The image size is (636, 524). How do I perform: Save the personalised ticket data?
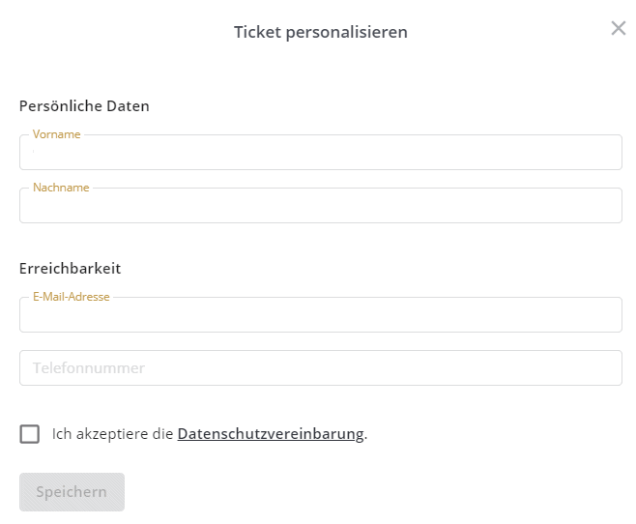pyautogui.click(x=72, y=492)
